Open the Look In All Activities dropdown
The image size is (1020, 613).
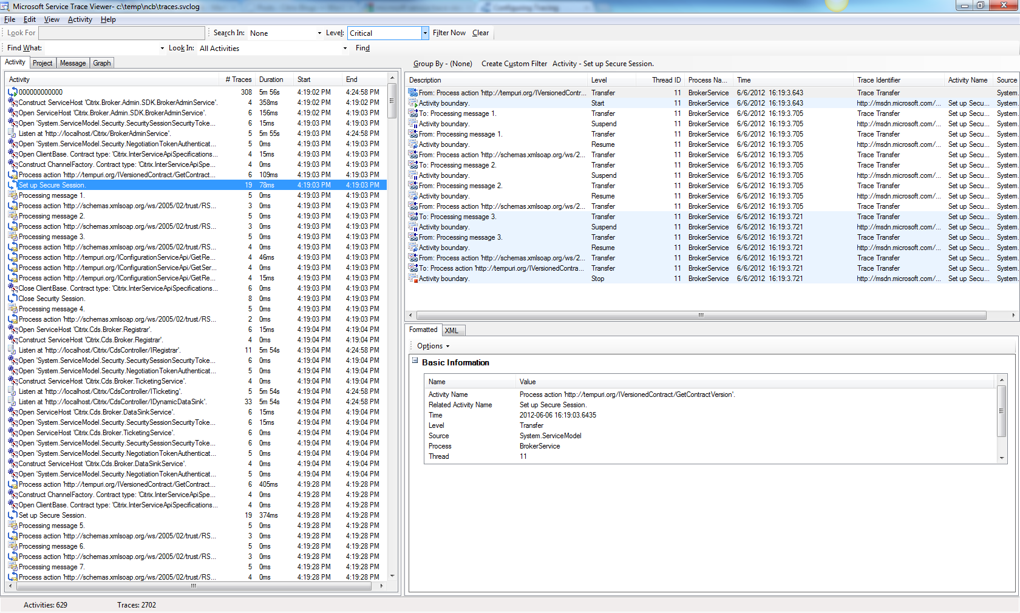[x=345, y=49]
